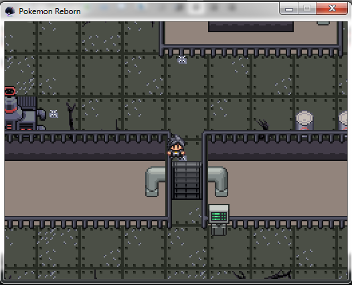Inspect the fully visible gray barrel
The height and width of the screenshot is (285, 352).
pos(304,121)
